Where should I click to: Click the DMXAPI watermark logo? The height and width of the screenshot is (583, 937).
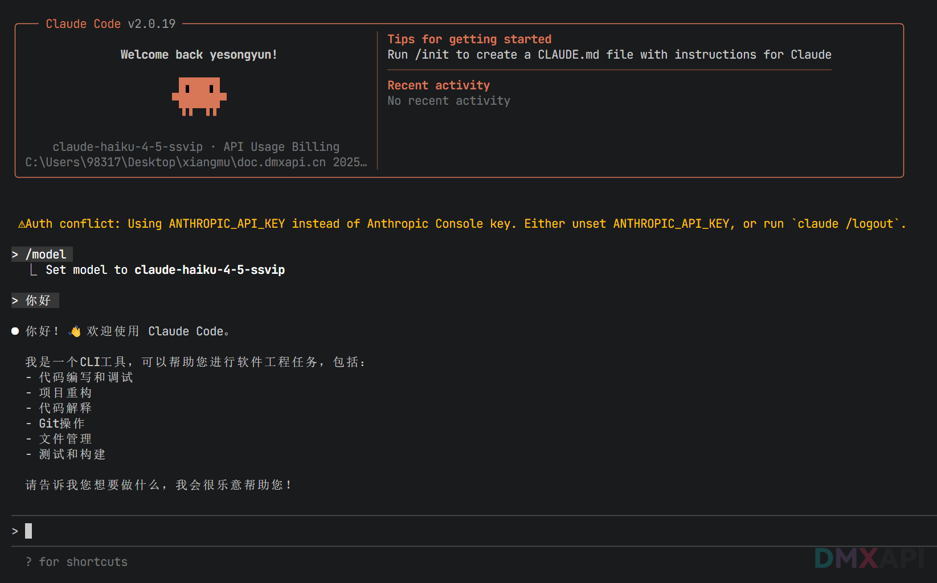tap(869, 558)
